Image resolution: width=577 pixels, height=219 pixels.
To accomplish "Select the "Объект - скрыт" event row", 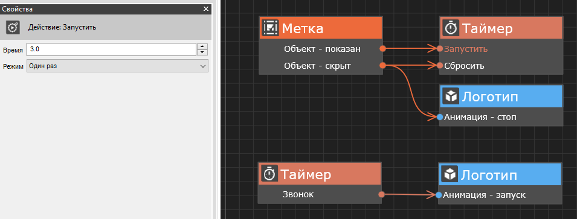I will pyautogui.click(x=320, y=66).
